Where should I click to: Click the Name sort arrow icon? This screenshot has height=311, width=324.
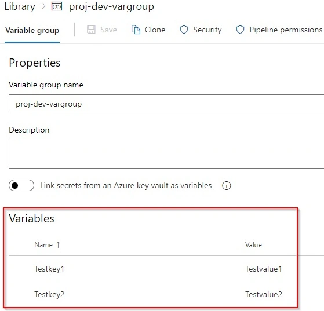(59, 245)
